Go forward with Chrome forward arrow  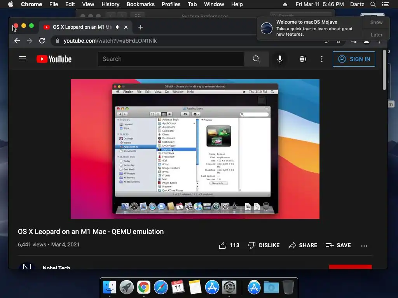pyautogui.click(x=30, y=41)
